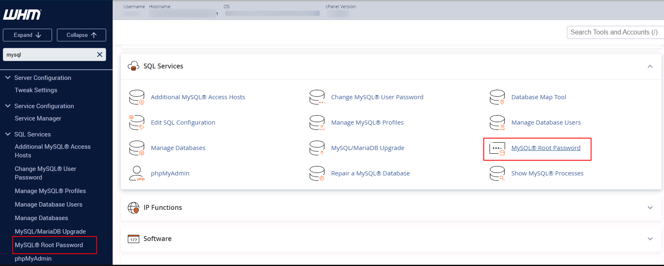Viewport: 664px width, 266px height.
Task: Click the Expand button in sidebar
Action: point(27,35)
